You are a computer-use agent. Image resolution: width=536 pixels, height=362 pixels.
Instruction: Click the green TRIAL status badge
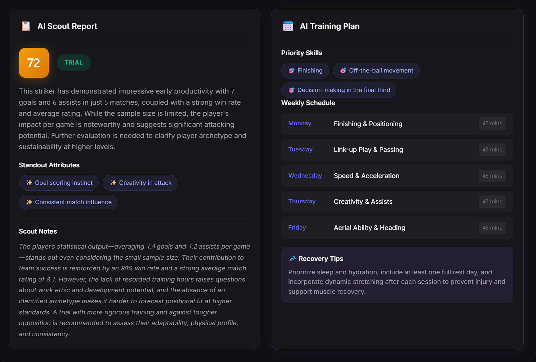pos(74,63)
